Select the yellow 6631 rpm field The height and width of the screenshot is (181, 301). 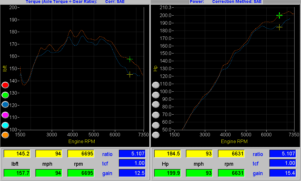(231, 154)
